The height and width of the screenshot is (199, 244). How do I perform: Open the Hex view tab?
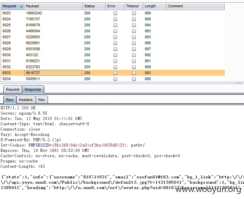tap(42, 100)
